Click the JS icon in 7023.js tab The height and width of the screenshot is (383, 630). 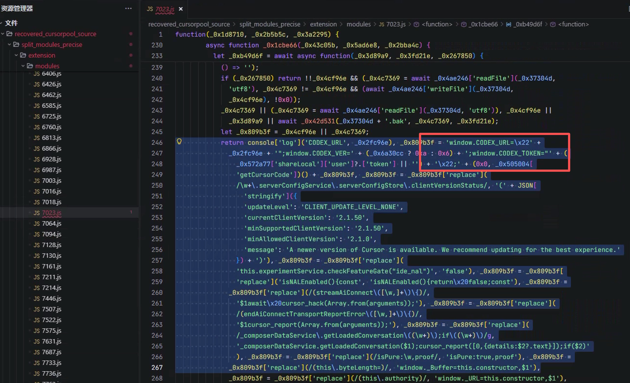point(150,9)
